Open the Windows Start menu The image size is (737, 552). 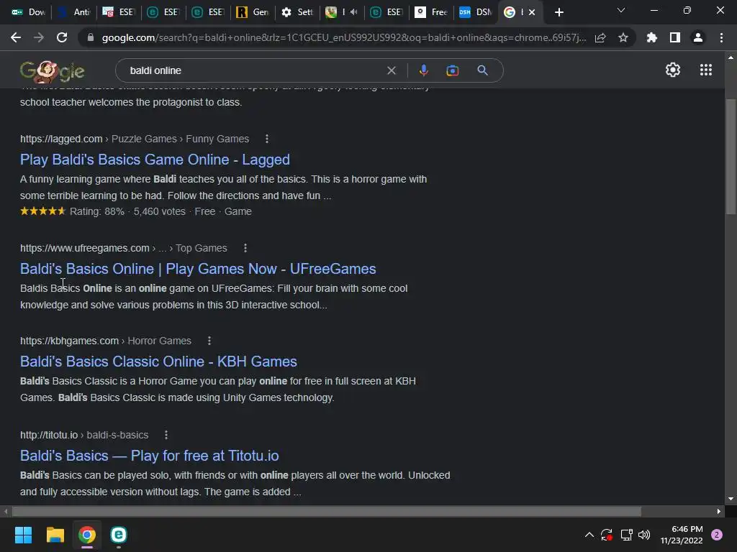click(x=23, y=535)
